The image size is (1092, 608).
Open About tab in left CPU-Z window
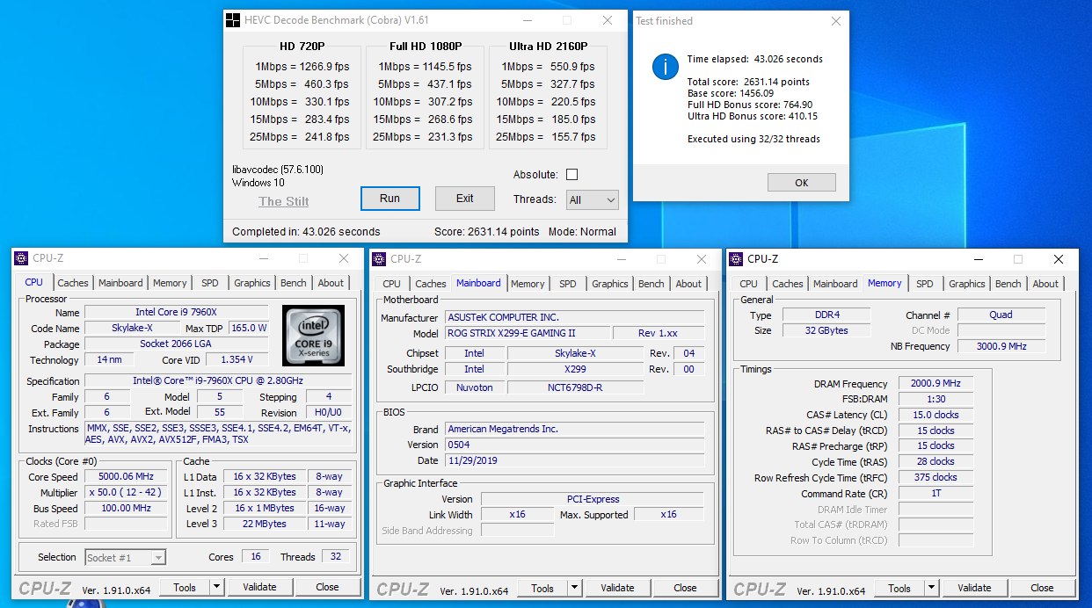click(331, 283)
